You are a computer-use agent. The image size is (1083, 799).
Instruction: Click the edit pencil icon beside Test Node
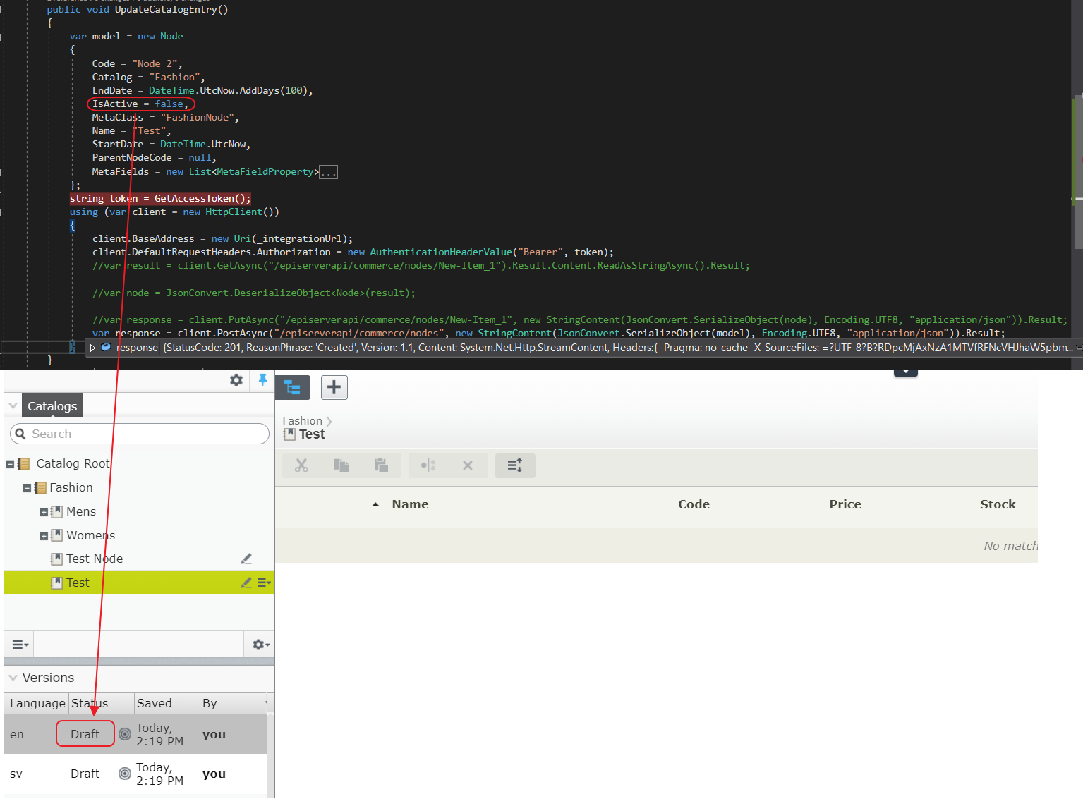pos(246,559)
